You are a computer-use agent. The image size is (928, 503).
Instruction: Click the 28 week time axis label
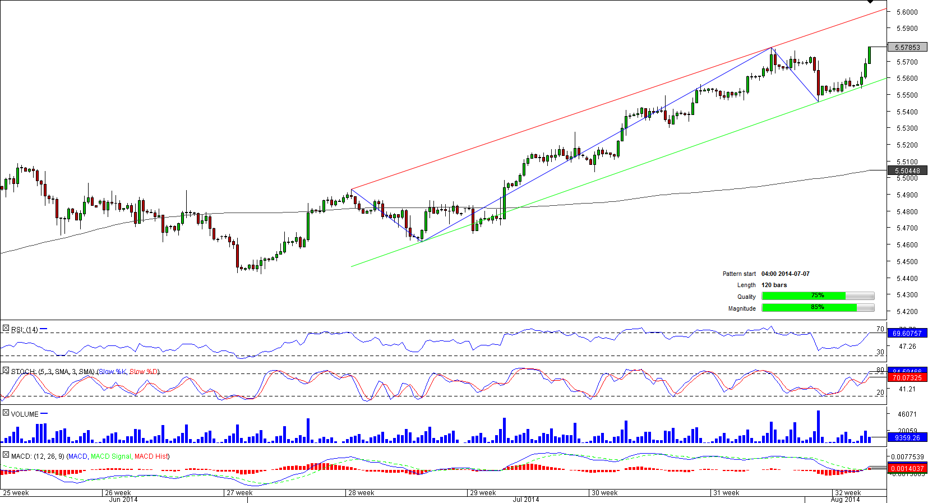tap(362, 493)
